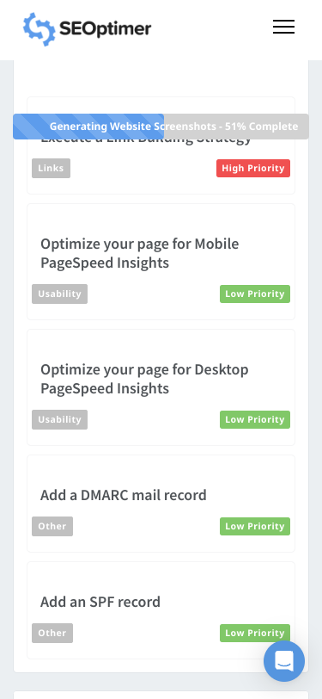Click Low Priority badge for SPF record
This screenshot has height=699, width=322.
click(x=255, y=633)
